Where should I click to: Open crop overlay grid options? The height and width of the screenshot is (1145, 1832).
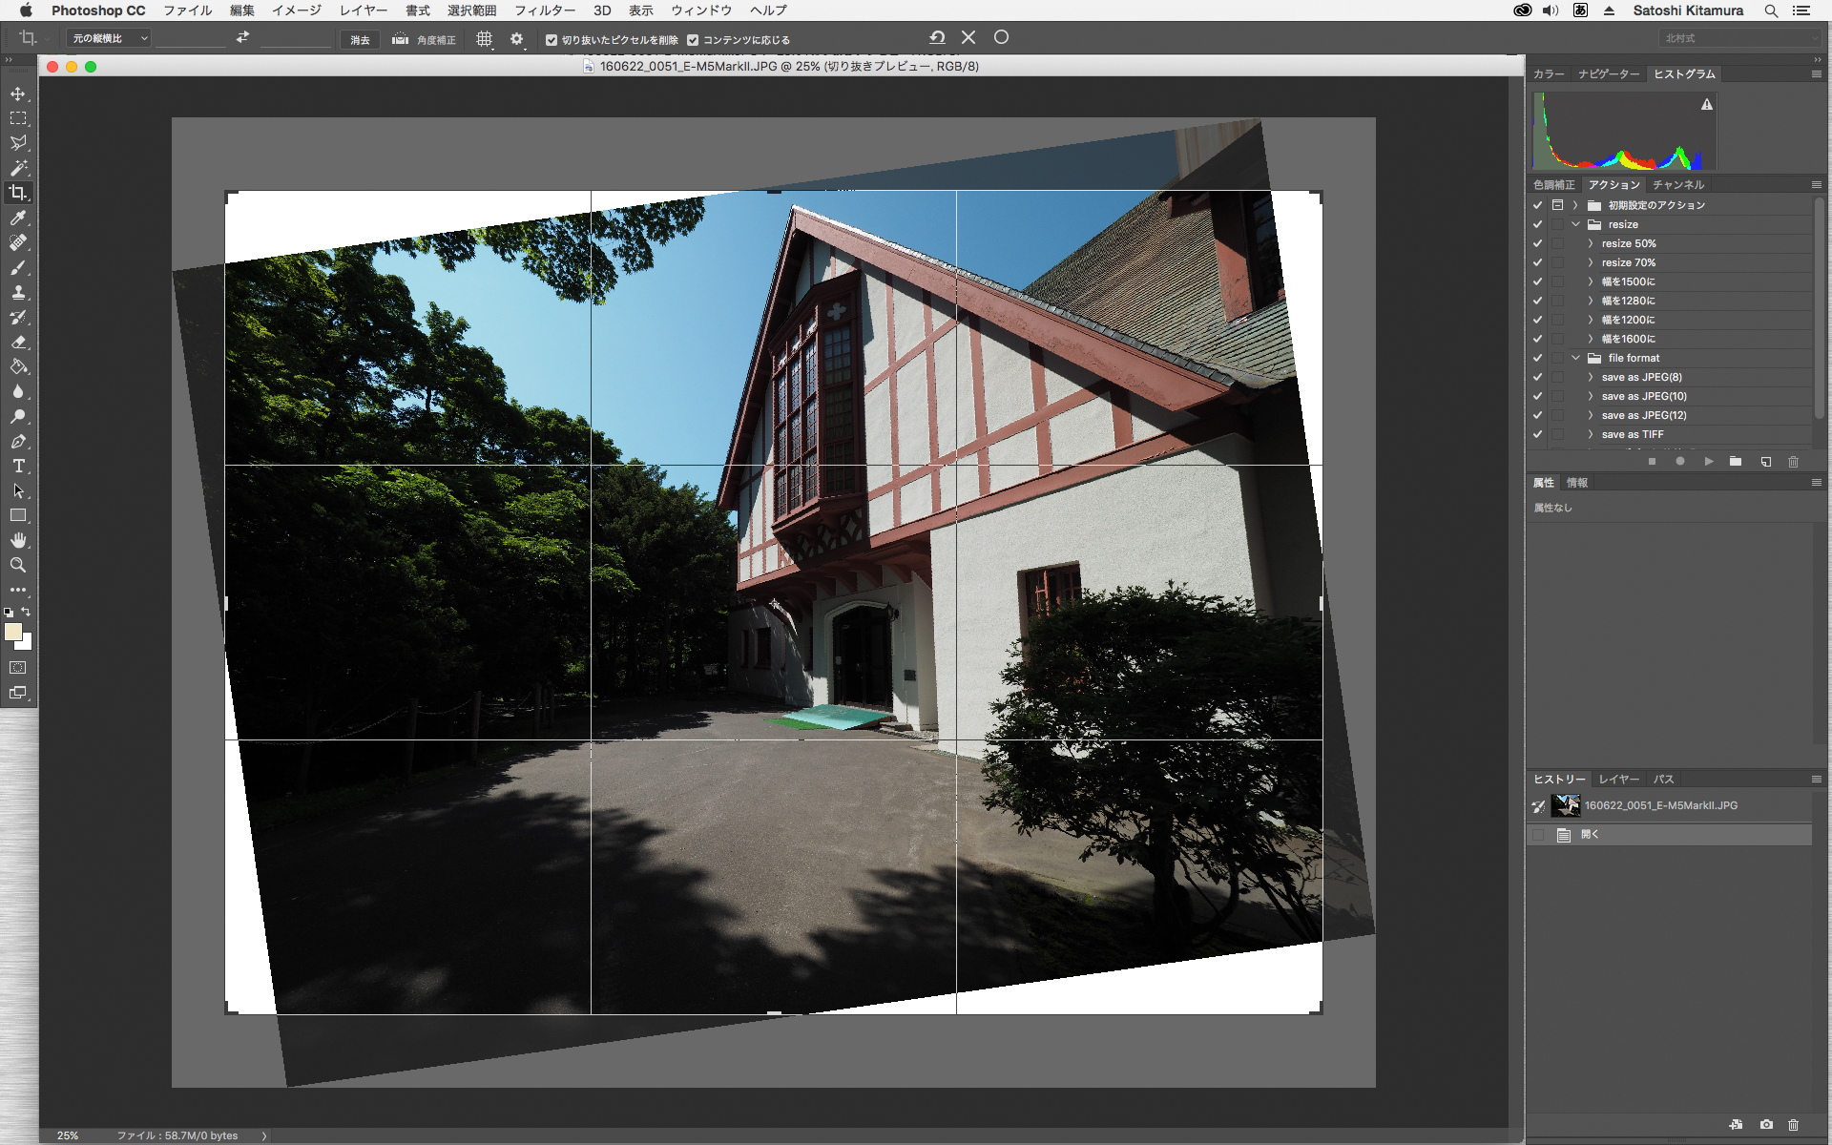485,39
